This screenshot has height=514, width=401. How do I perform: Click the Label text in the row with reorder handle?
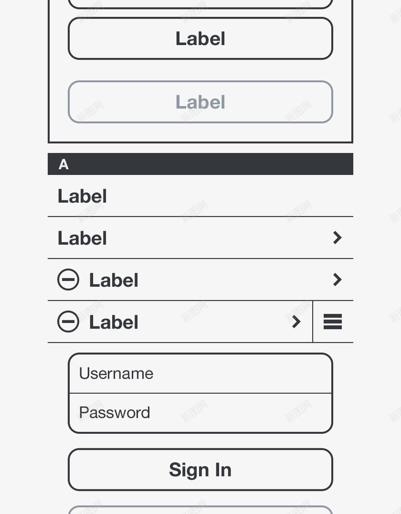[114, 322]
